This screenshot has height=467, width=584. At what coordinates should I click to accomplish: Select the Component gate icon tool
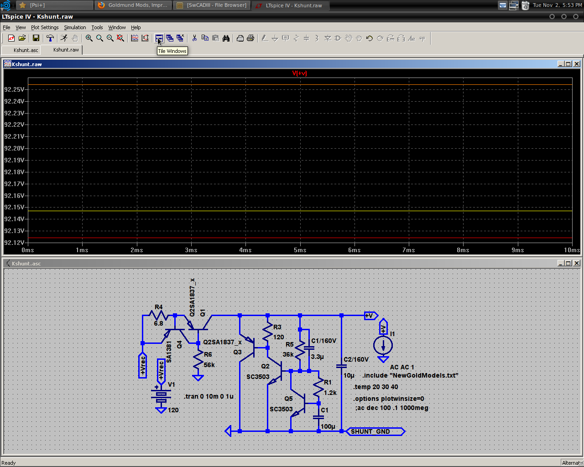click(338, 38)
